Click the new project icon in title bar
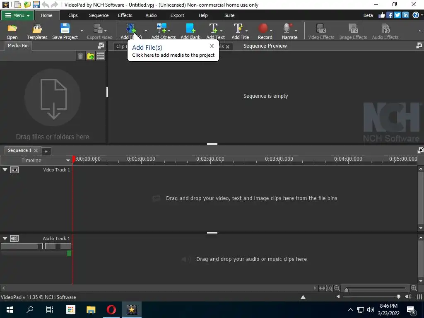Screen dimensions: 424x318 (x=18, y=5)
